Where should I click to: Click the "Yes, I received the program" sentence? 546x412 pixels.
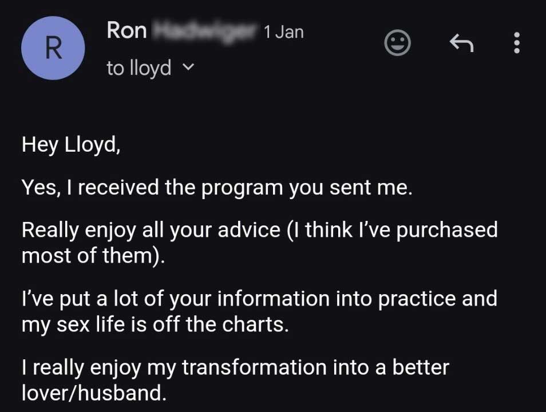point(217,187)
